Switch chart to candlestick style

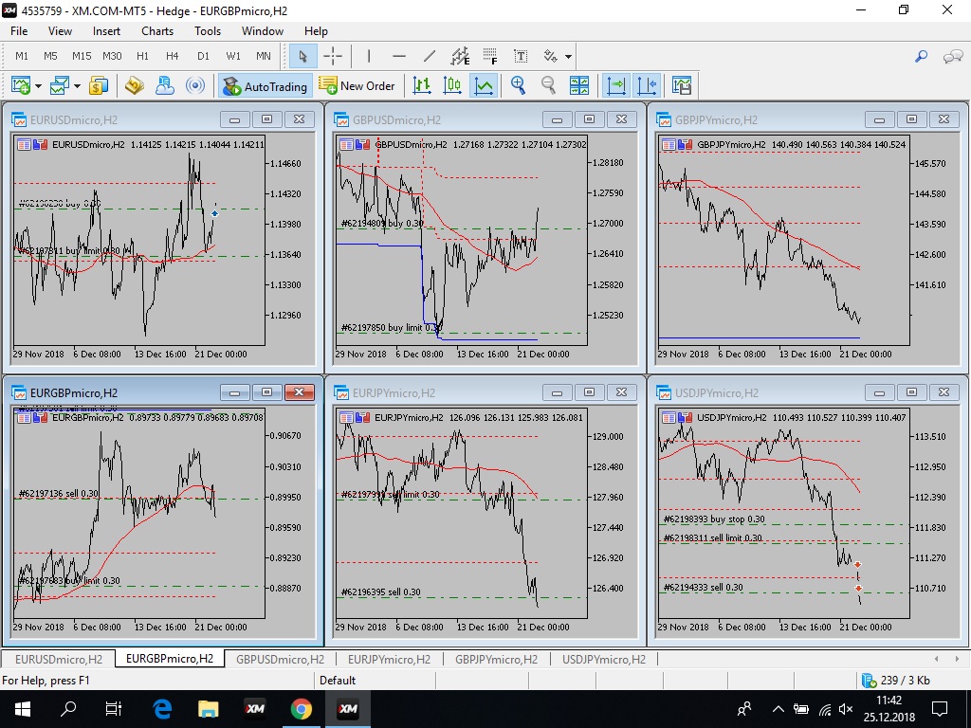coord(452,85)
